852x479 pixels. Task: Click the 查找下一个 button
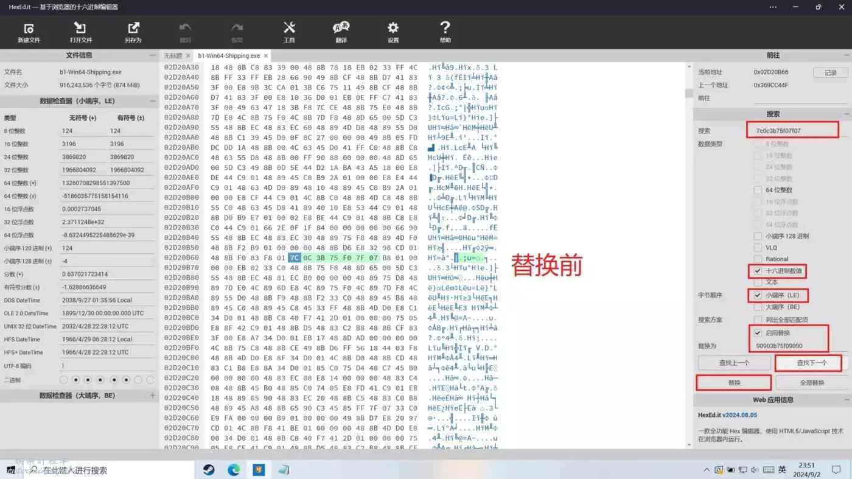(x=811, y=363)
